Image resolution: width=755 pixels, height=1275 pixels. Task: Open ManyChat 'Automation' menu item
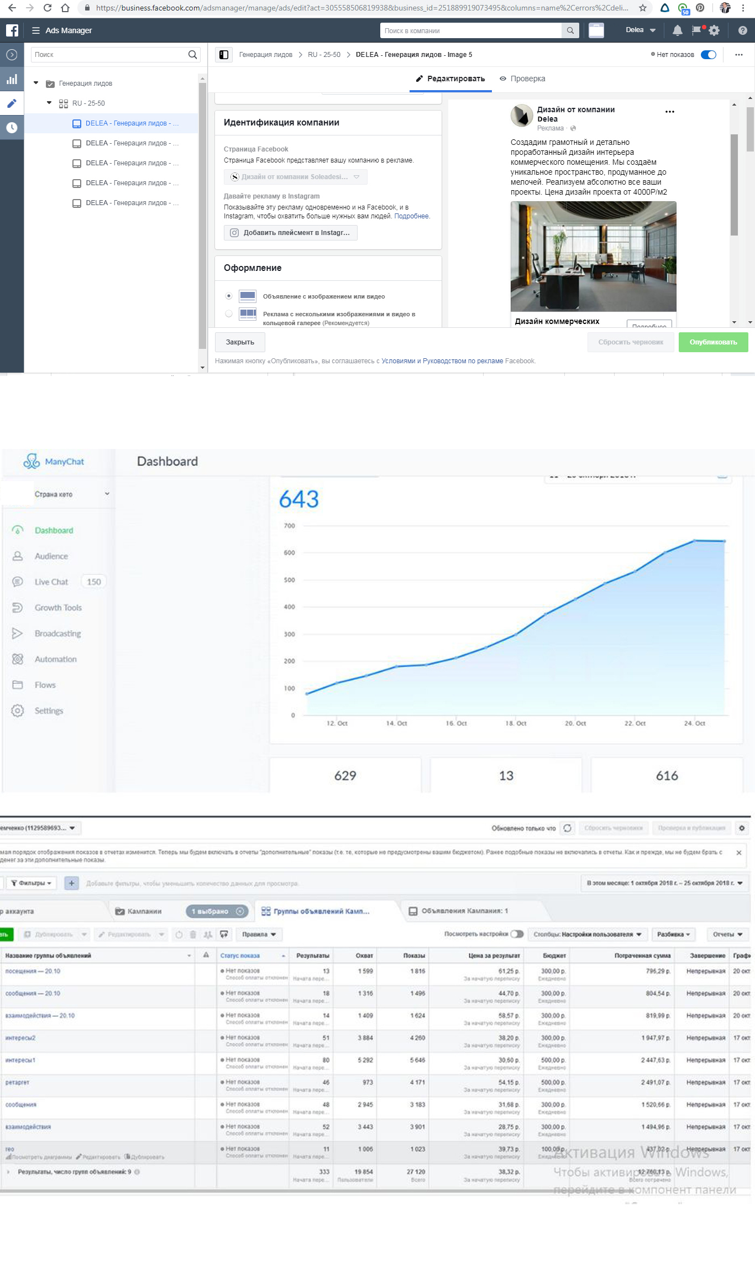(55, 659)
